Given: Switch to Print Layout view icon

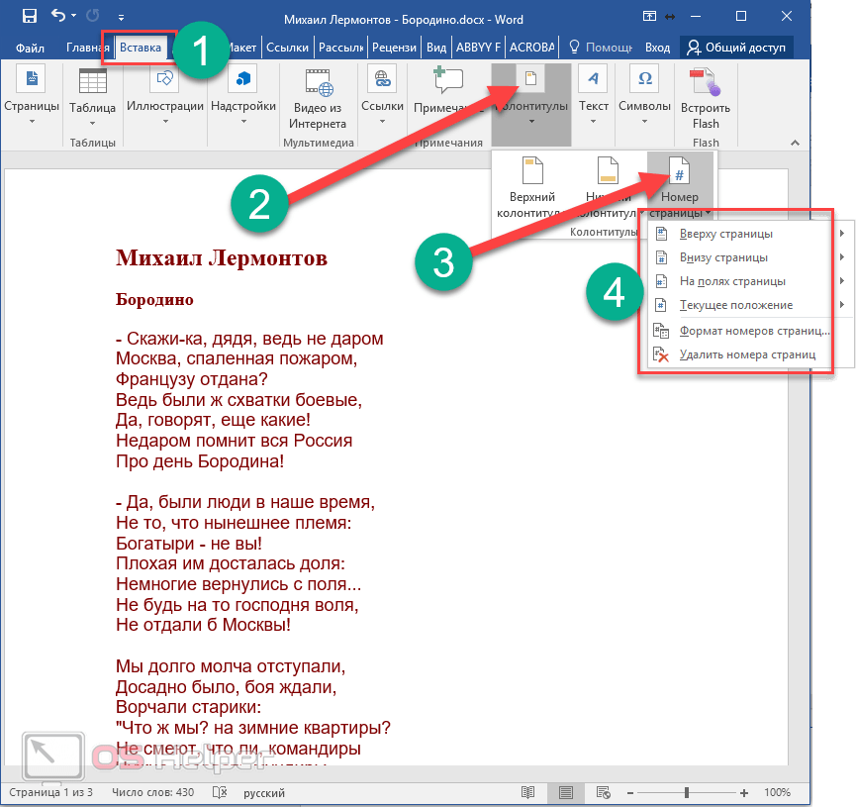Looking at the screenshot, I should point(566,792).
